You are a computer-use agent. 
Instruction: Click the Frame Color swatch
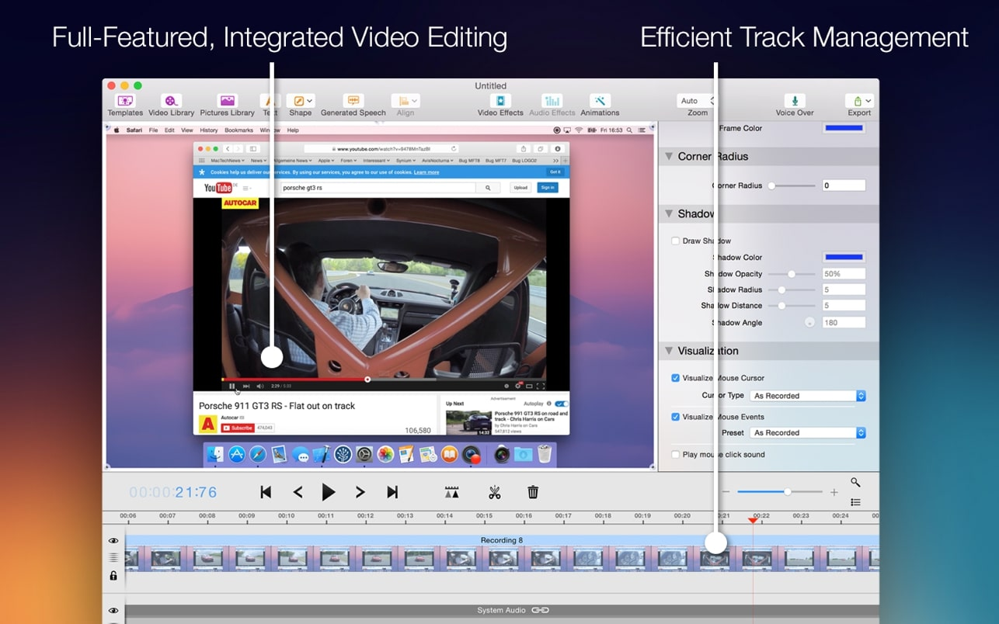tap(844, 128)
